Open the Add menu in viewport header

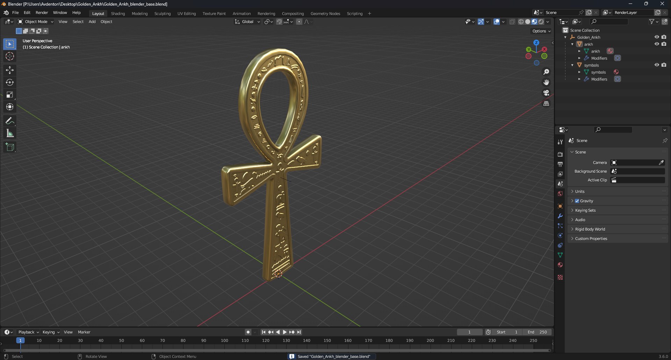[x=92, y=22]
